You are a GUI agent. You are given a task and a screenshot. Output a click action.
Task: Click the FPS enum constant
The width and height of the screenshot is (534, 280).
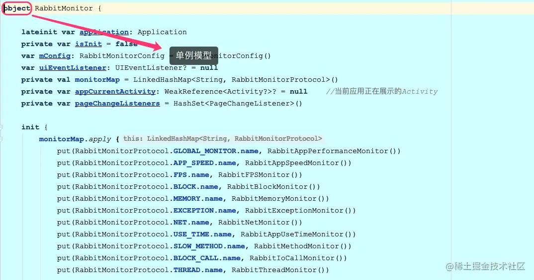(x=180, y=174)
